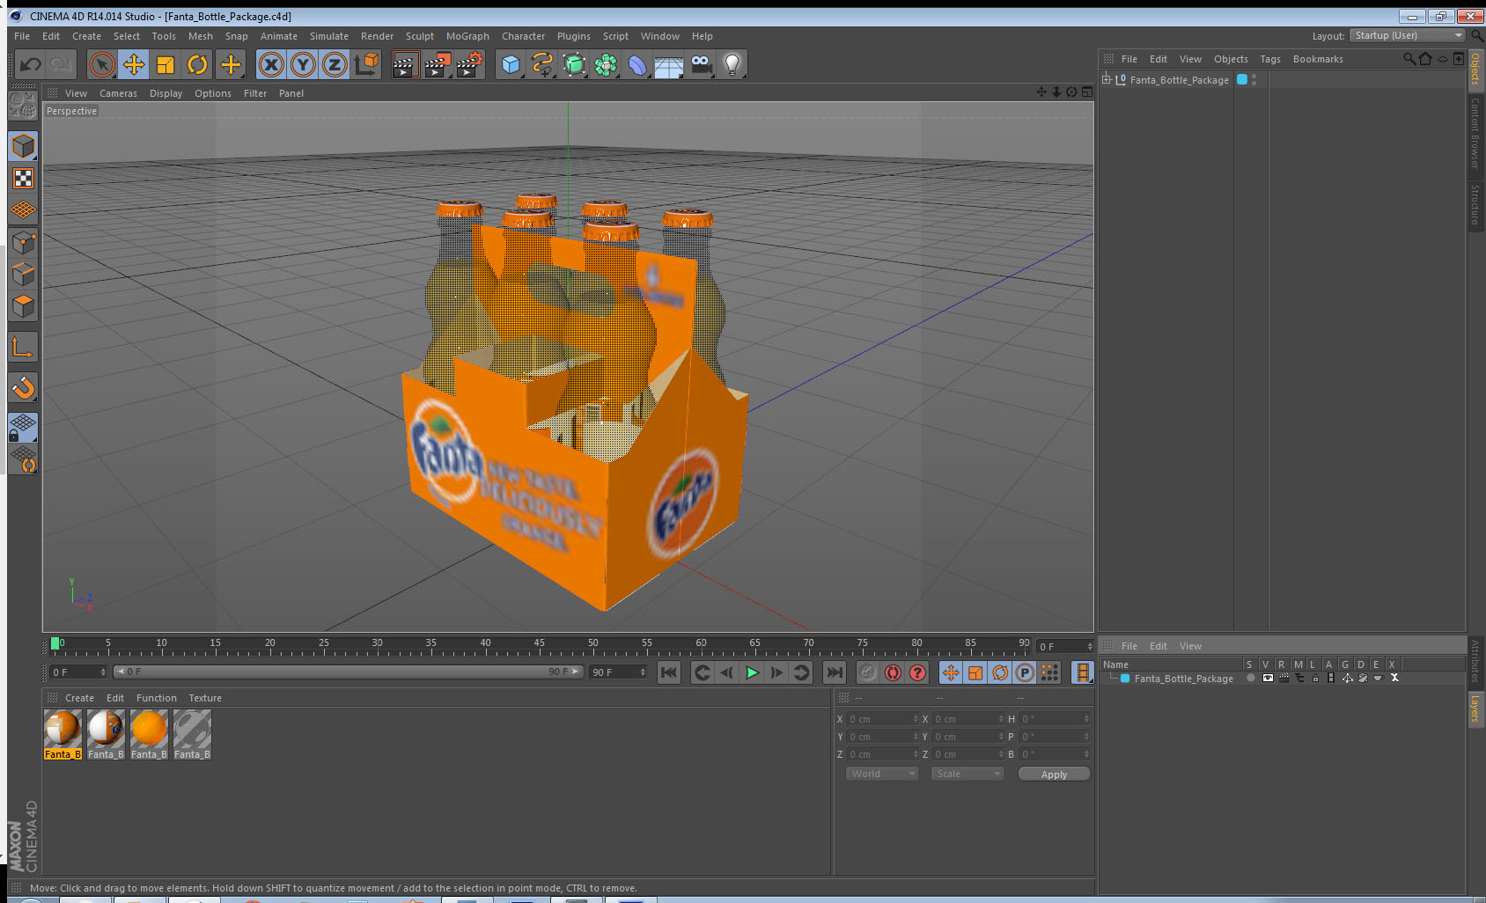
Task: Open the Character menu
Action: click(x=523, y=36)
